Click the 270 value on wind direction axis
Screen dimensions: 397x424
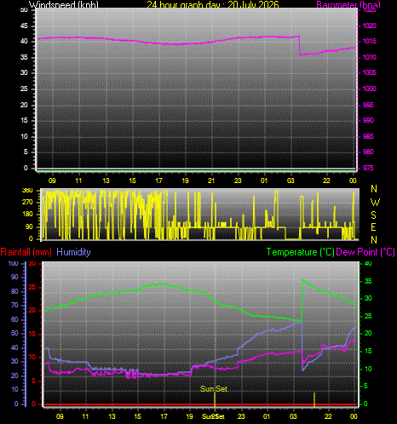(x=27, y=203)
